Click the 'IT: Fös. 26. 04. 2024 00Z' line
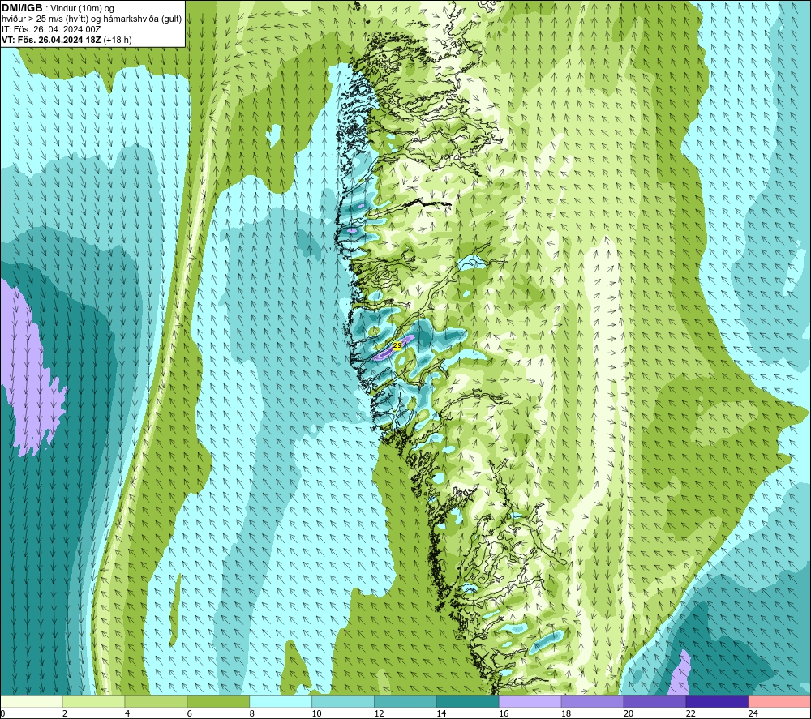The width and height of the screenshot is (811, 719). 50,29
